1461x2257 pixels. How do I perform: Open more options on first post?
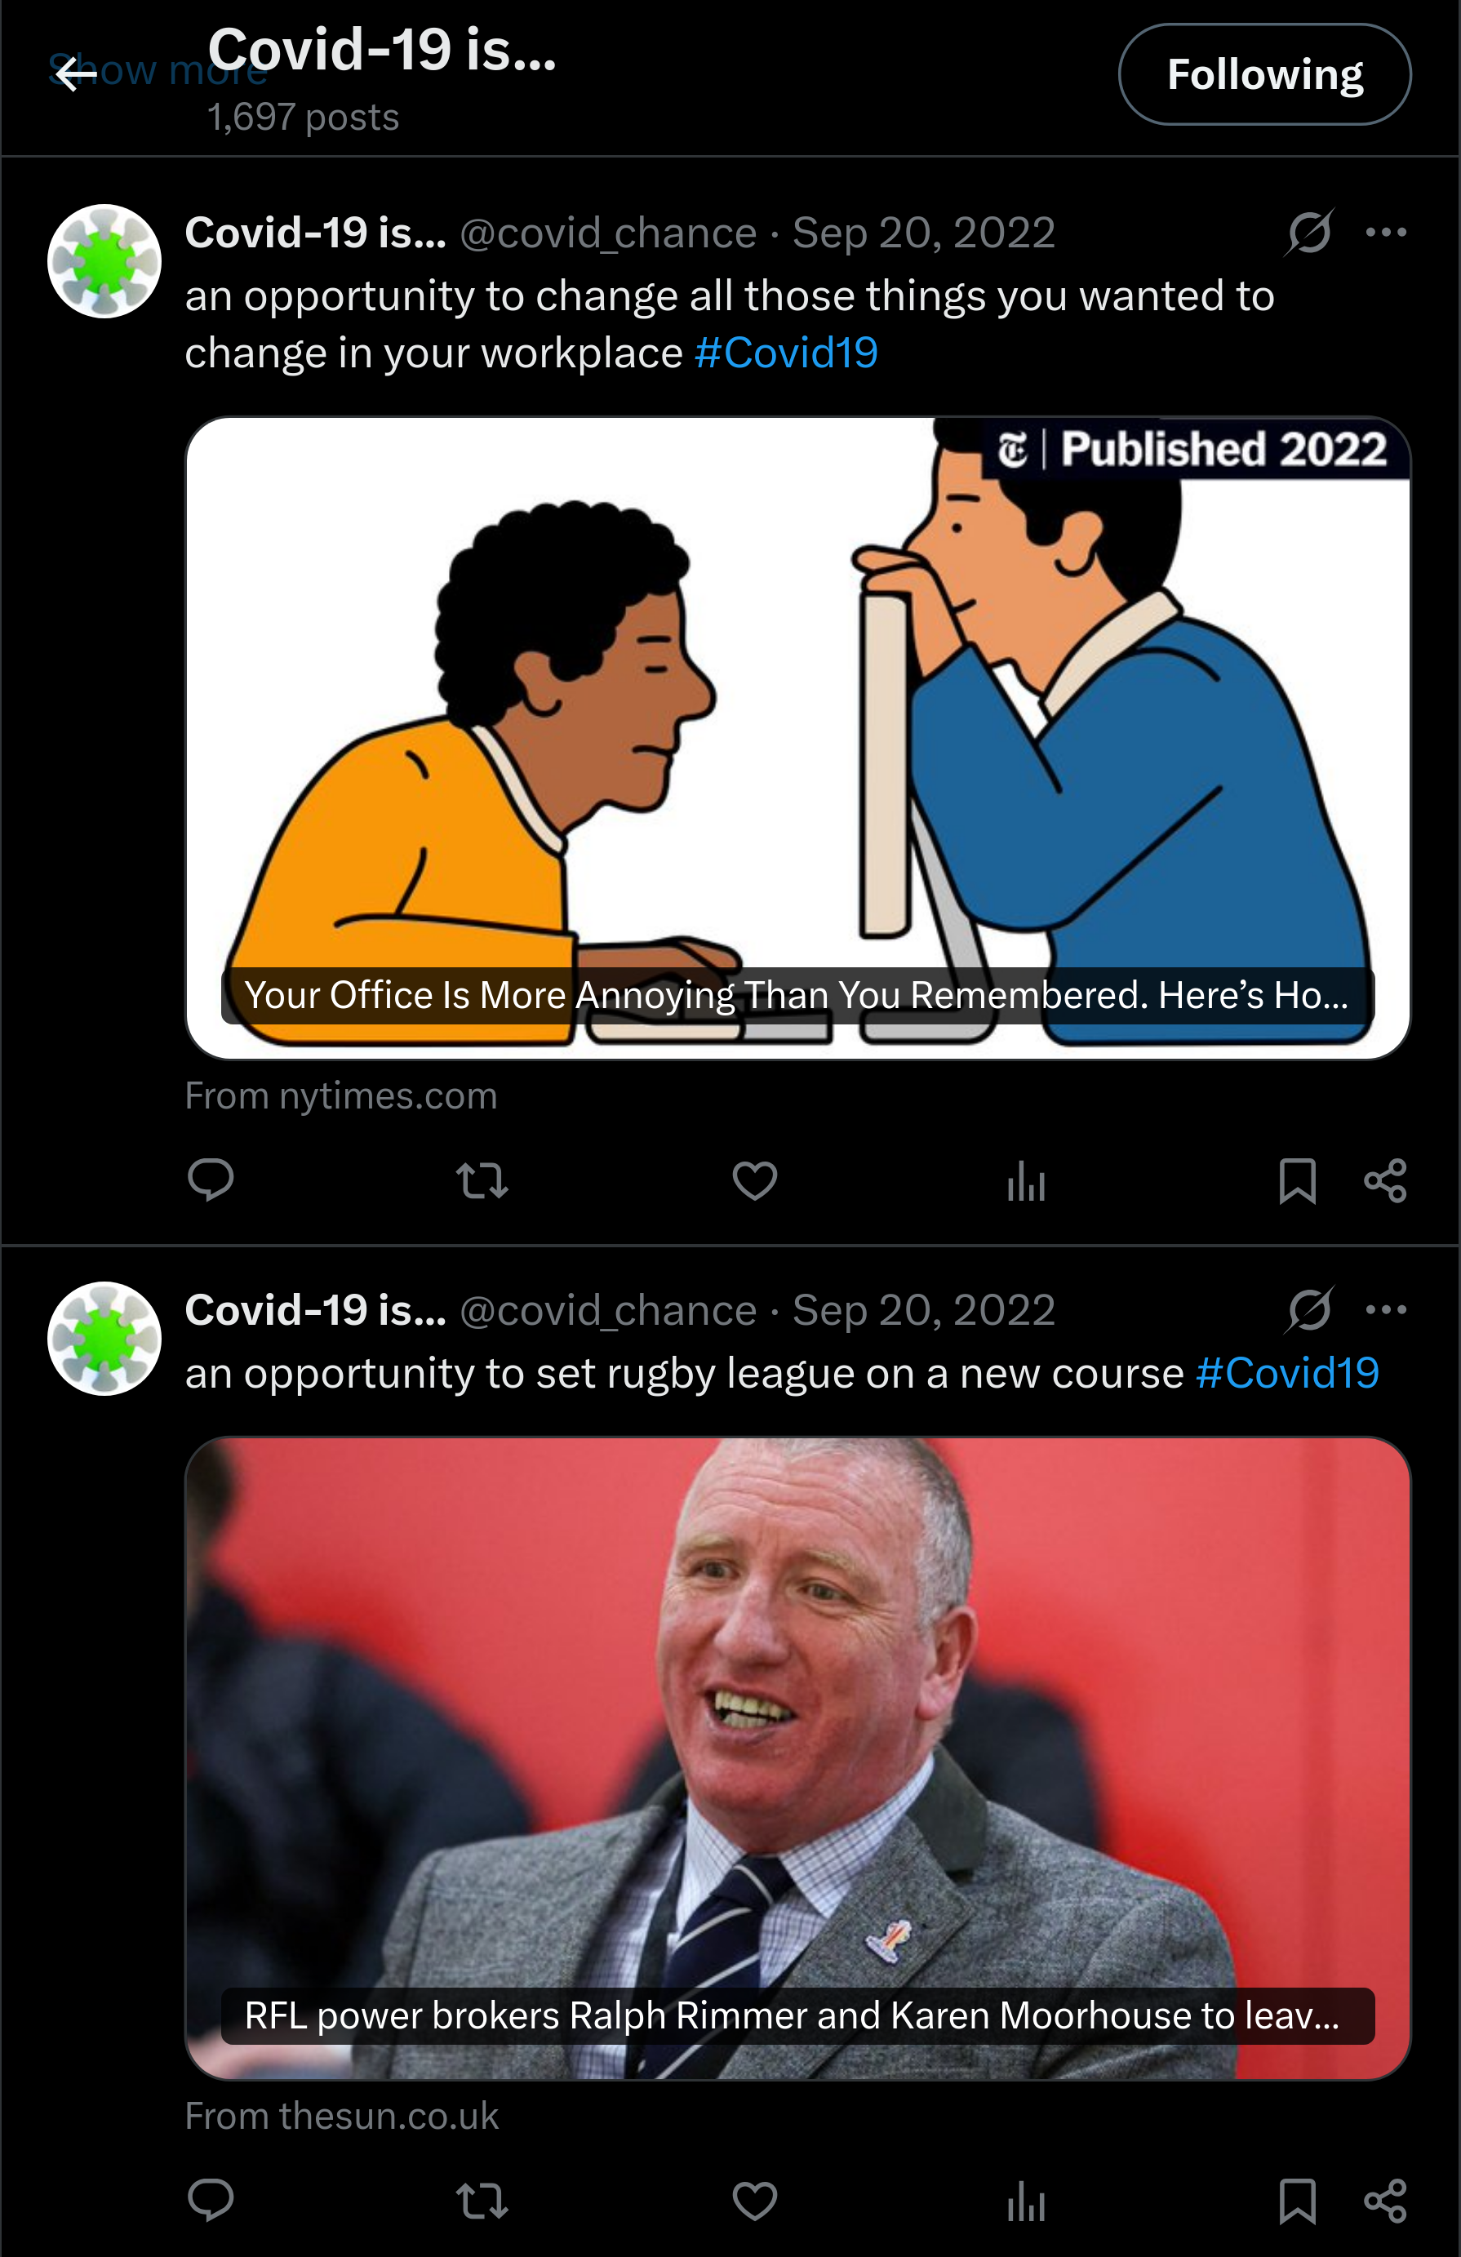[x=1386, y=233]
